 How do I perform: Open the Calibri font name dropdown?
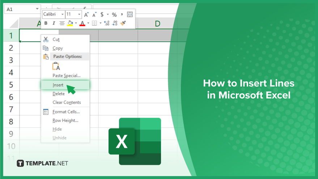click(63, 14)
